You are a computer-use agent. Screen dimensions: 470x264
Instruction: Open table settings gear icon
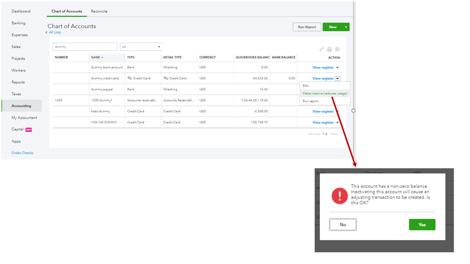337,49
